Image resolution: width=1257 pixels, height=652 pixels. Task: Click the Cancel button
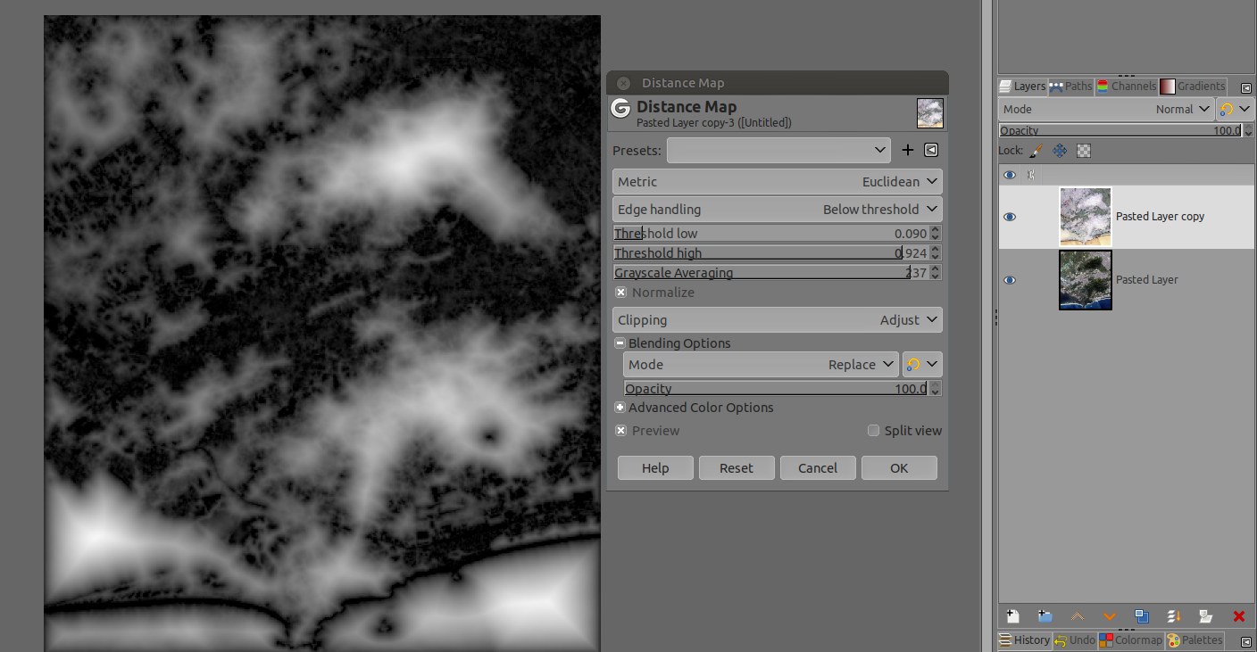click(818, 468)
